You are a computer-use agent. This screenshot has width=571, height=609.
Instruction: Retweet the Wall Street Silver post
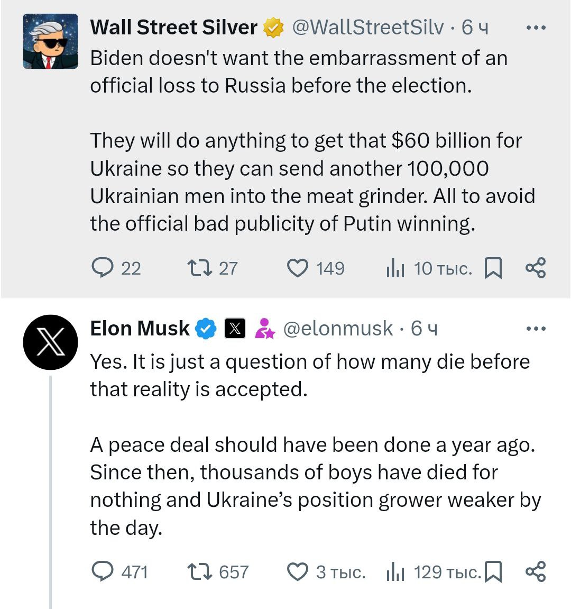click(200, 268)
